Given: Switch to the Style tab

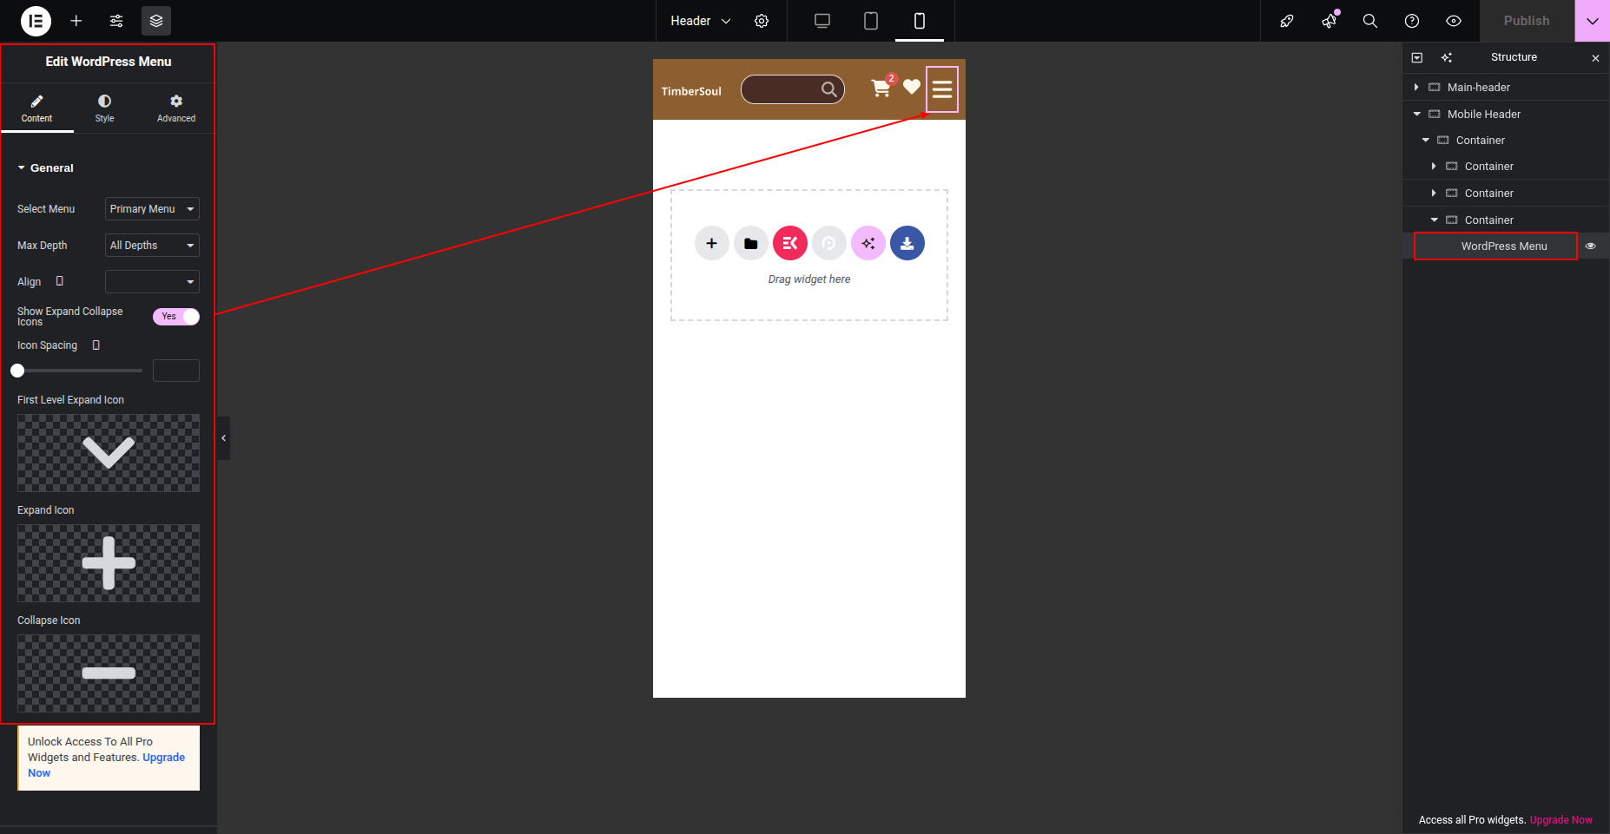Looking at the screenshot, I should point(104,108).
